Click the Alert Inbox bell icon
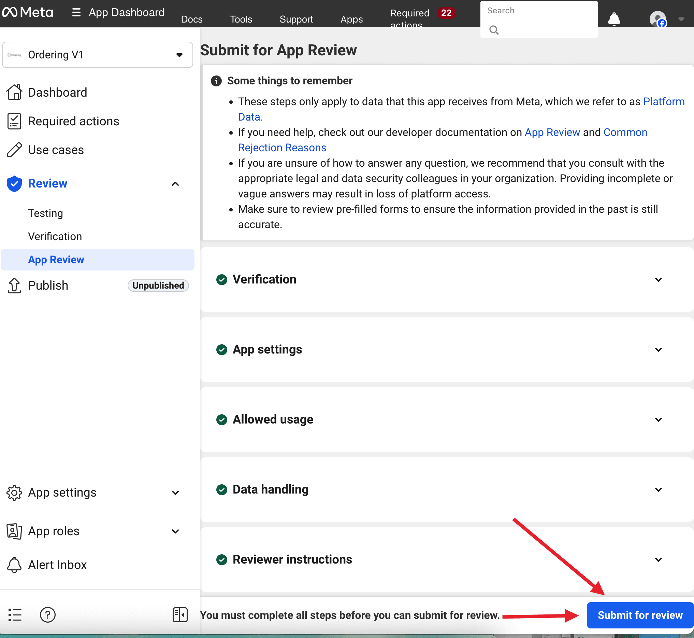The width and height of the screenshot is (694, 638). (x=14, y=565)
